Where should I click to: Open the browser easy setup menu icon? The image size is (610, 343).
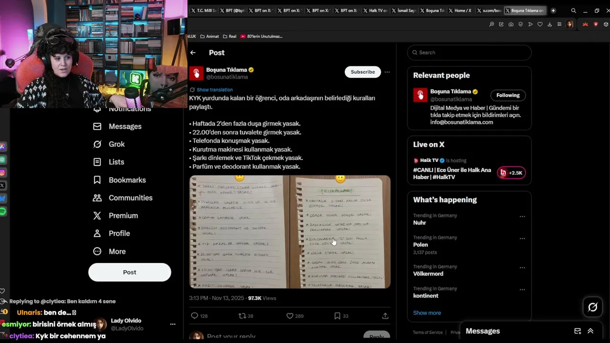pos(559,24)
